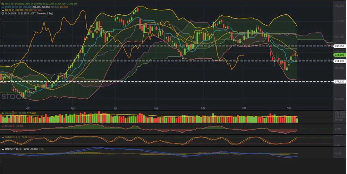Screen dimensions: 347x174
Task: Click the MOM(14) line color marker
Action: (x=3, y=126)
